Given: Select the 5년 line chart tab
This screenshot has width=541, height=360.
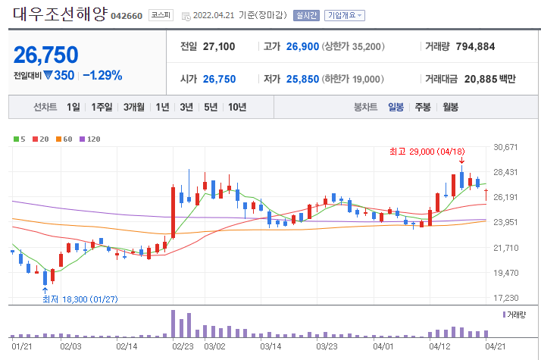Looking at the screenshot, I should [211, 108].
